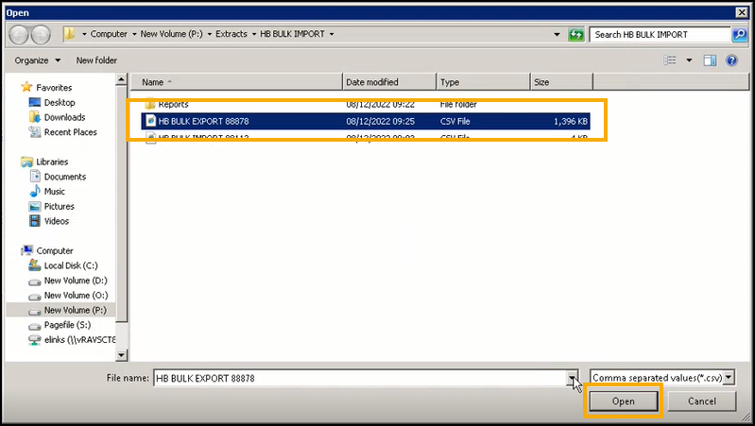Click New folder in the toolbar
Screen dimensions: 755x426
96,60
